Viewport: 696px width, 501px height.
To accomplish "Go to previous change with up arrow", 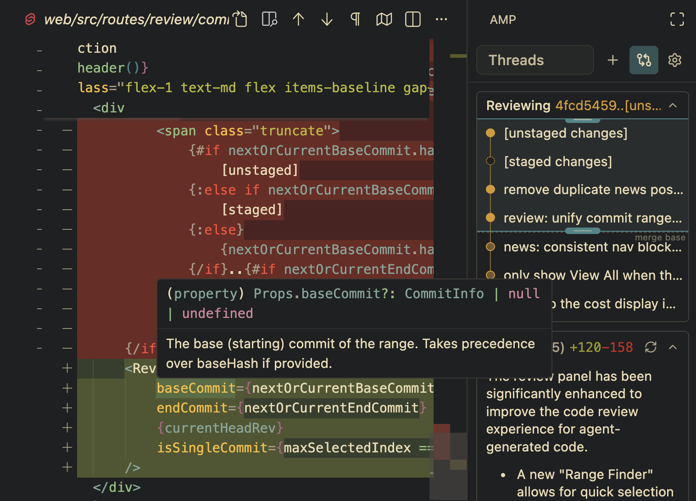I will point(298,19).
